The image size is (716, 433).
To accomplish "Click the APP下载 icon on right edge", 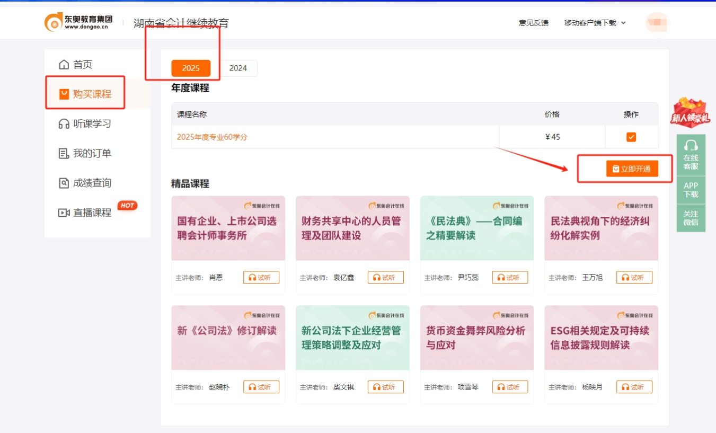I will [691, 188].
